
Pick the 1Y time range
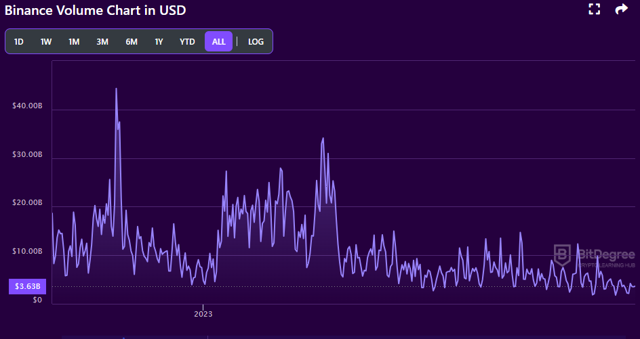159,41
